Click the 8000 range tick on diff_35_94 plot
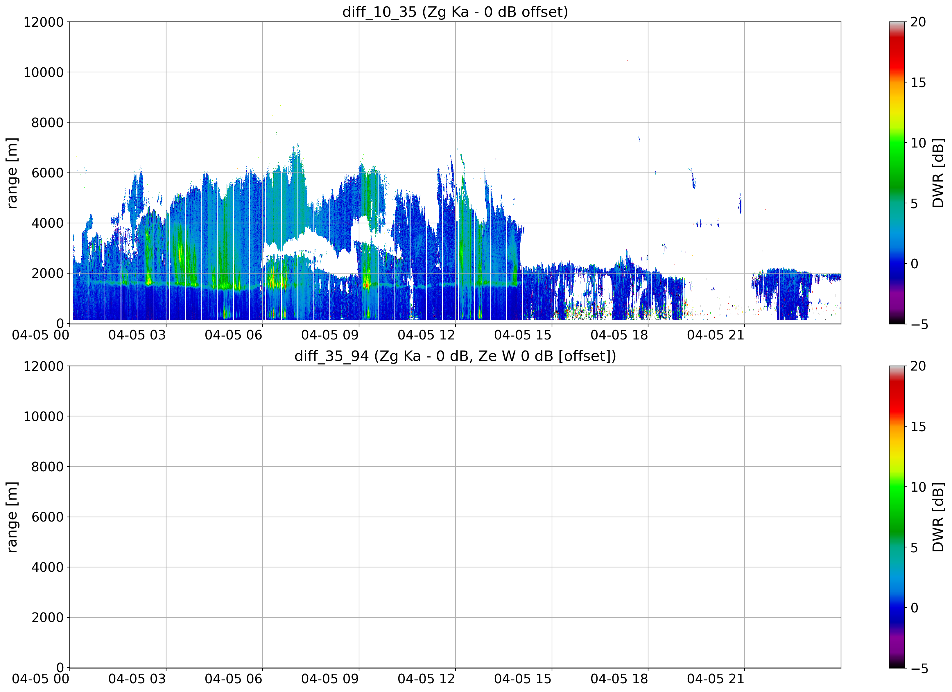Viewport: 952px width, 692px height. pyautogui.click(x=47, y=467)
